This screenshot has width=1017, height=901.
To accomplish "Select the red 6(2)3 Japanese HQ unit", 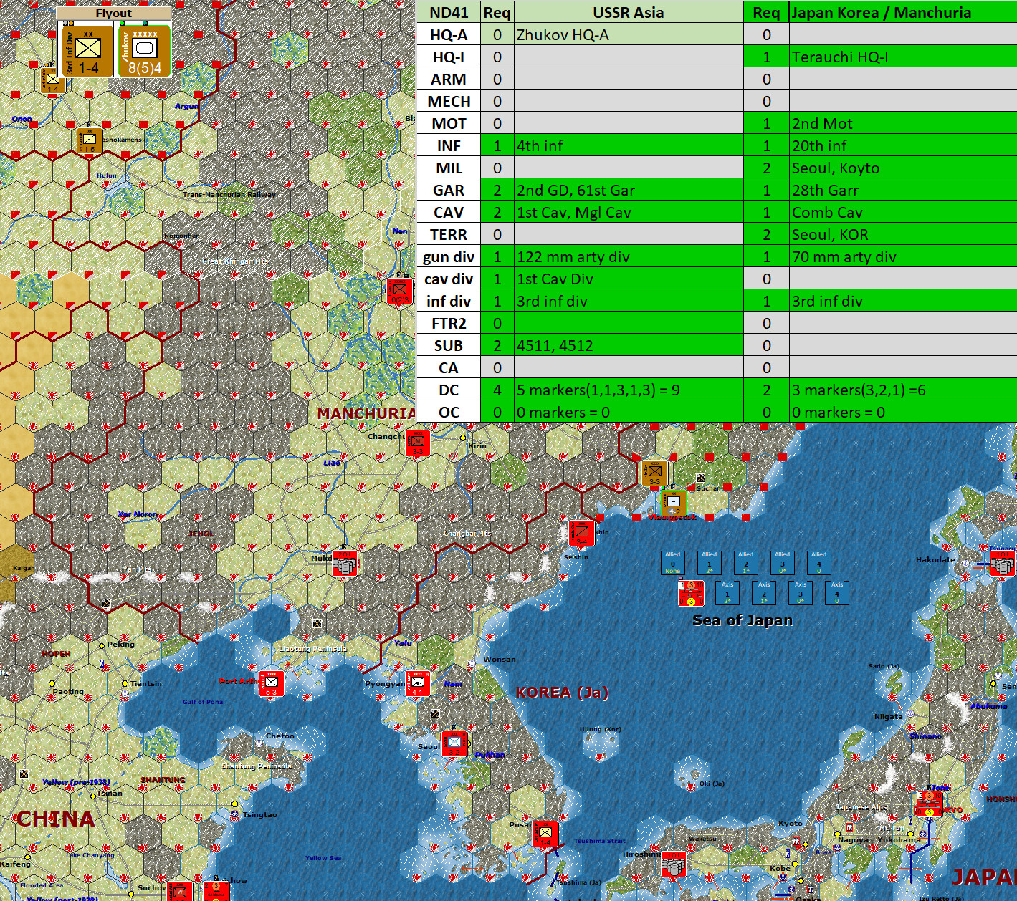I will 399,290.
